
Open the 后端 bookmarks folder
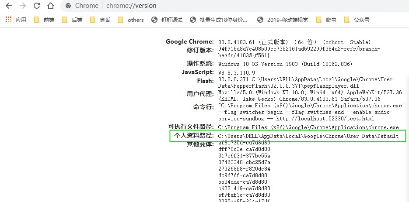tap(72, 20)
